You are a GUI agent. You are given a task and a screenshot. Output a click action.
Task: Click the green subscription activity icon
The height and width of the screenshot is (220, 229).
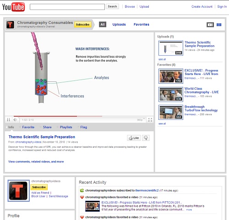tap(82, 190)
